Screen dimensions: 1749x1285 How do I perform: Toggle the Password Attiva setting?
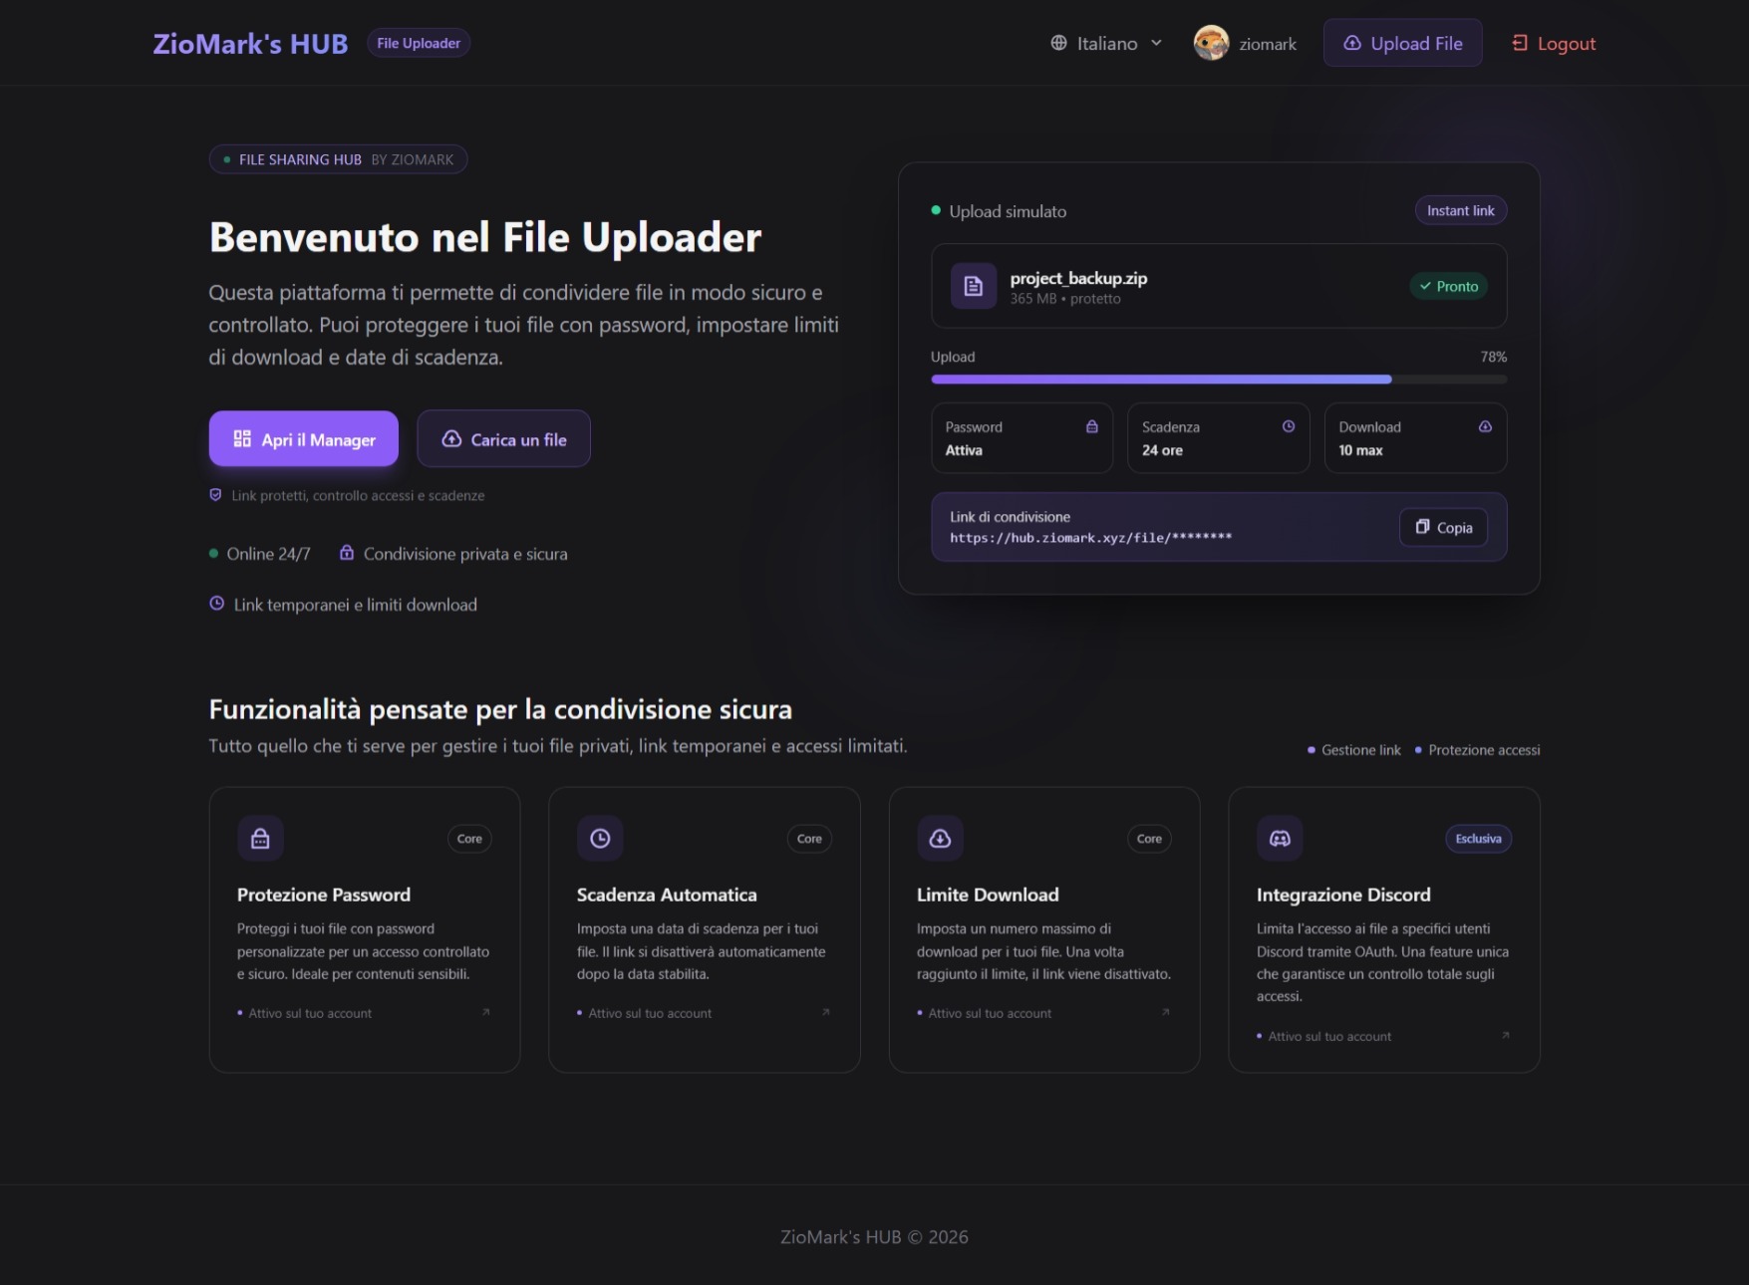1021,438
